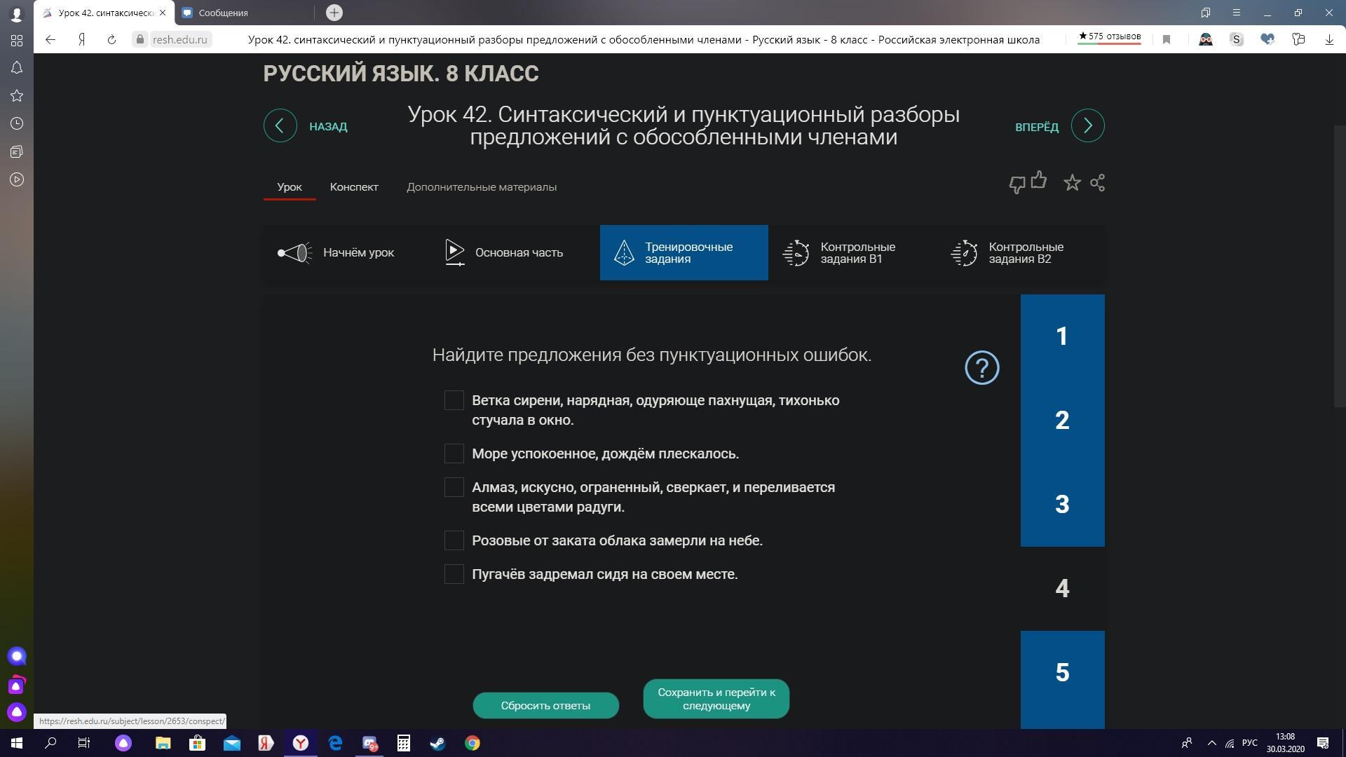Click the share icon

click(1098, 183)
